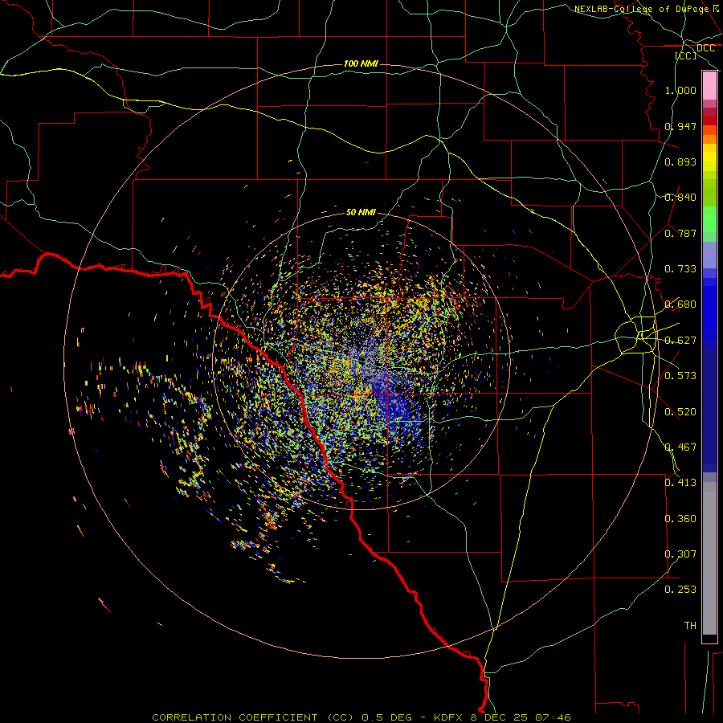Click the 100 NMI range ring label
Screen dimensions: 723x723
(x=361, y=63)
